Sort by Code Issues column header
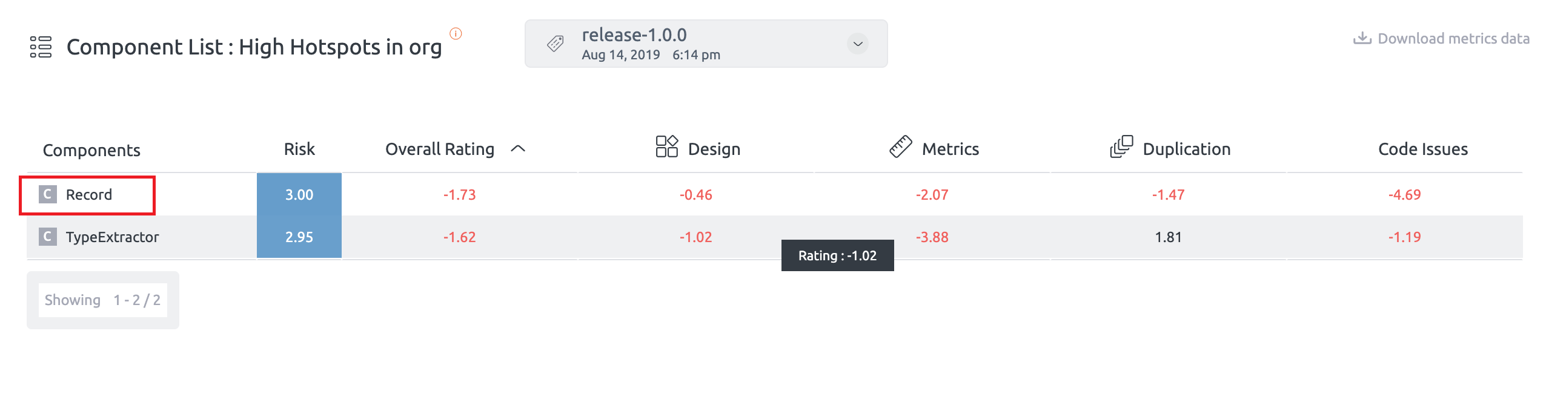The height and width of the screenshot is (414, 1546). click(1422, 149)
